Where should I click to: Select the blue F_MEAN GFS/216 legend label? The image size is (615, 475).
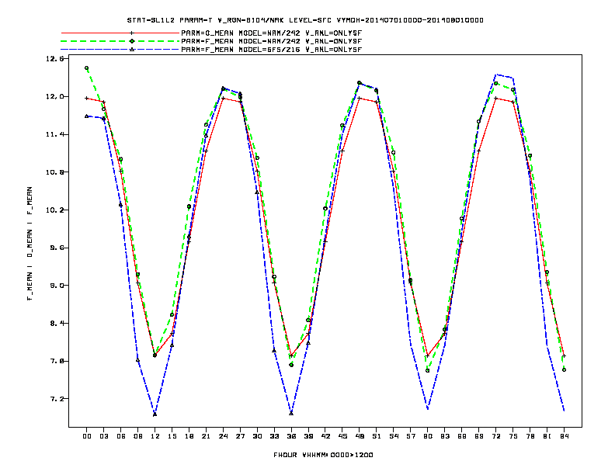[x=271, y=50]
